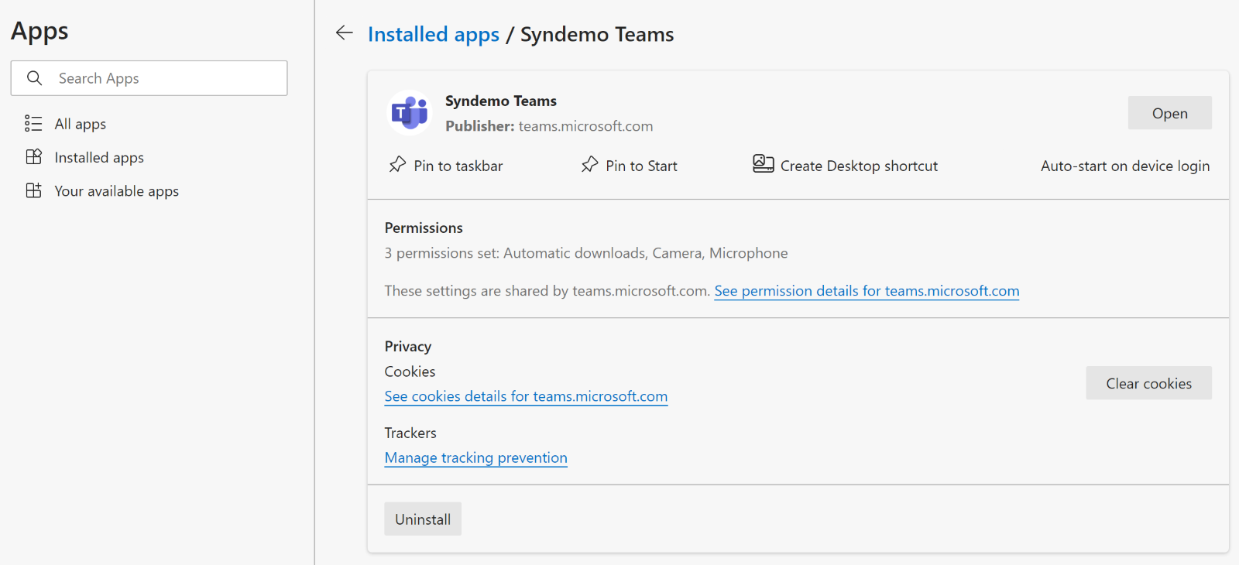The height and width of the screenshot is (565, 1239).
Task: Click the All apps list icon
Action: [x=33, y=123]
